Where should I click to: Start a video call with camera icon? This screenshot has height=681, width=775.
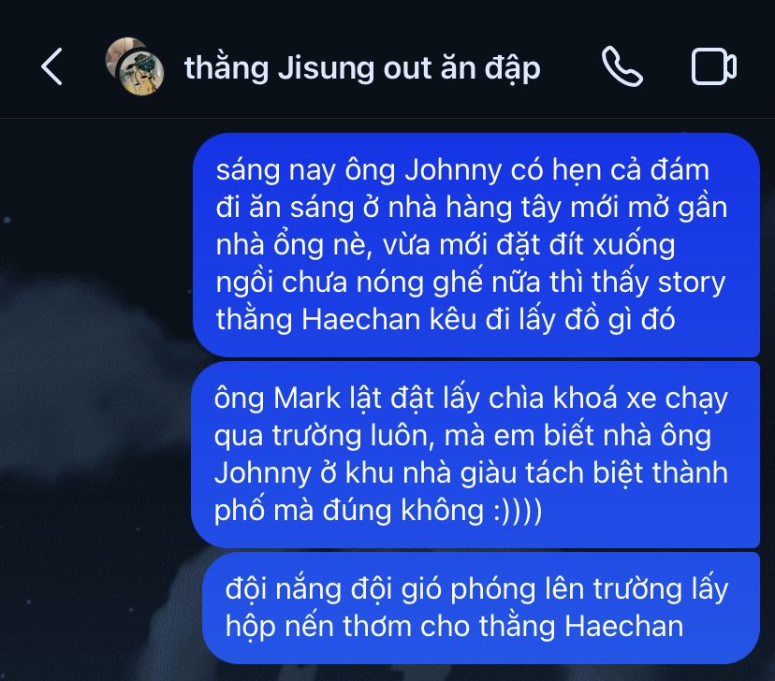click(714, 66)
